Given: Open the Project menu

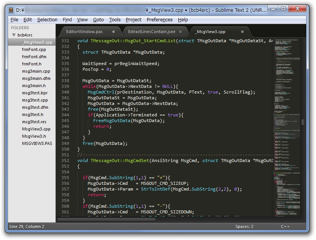Looking at the screenshot, I should coord(133,20).
